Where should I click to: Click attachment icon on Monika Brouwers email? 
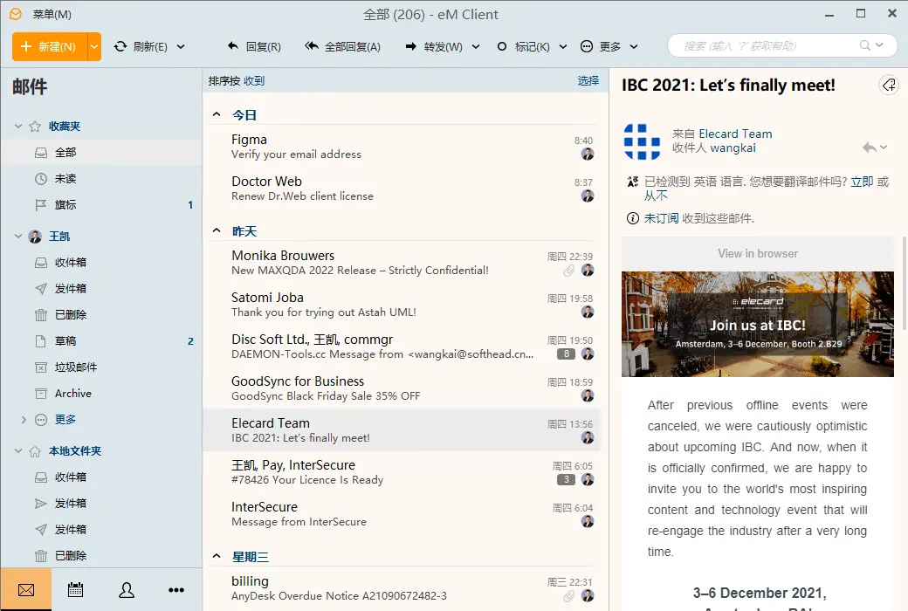pos(569,271)
